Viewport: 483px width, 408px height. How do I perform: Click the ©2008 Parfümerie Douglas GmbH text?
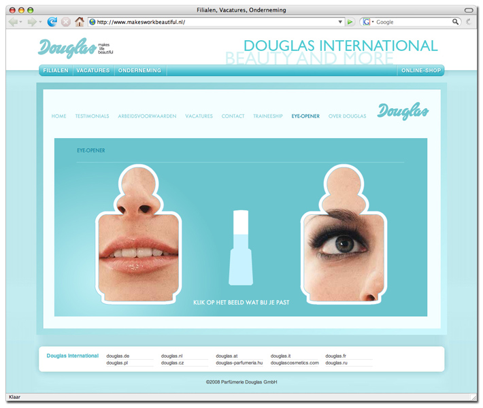click(241, 382)
